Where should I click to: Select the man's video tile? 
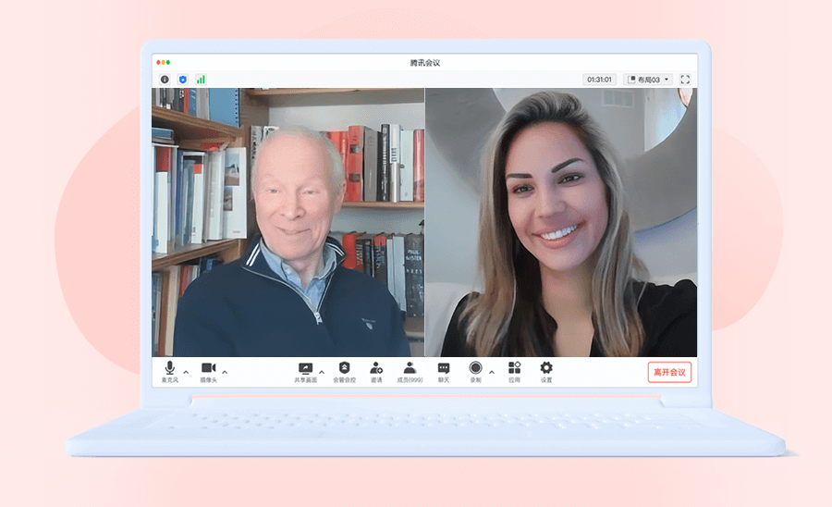pyautogui.click(x=288, y=222)
